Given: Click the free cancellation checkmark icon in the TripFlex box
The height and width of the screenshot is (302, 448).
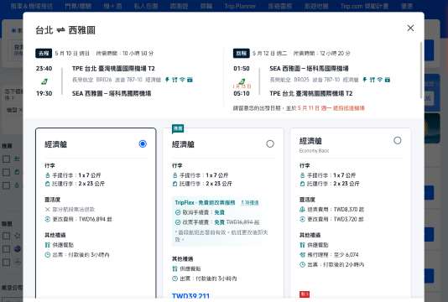Looking at the screenshot, I should point(178,212).
